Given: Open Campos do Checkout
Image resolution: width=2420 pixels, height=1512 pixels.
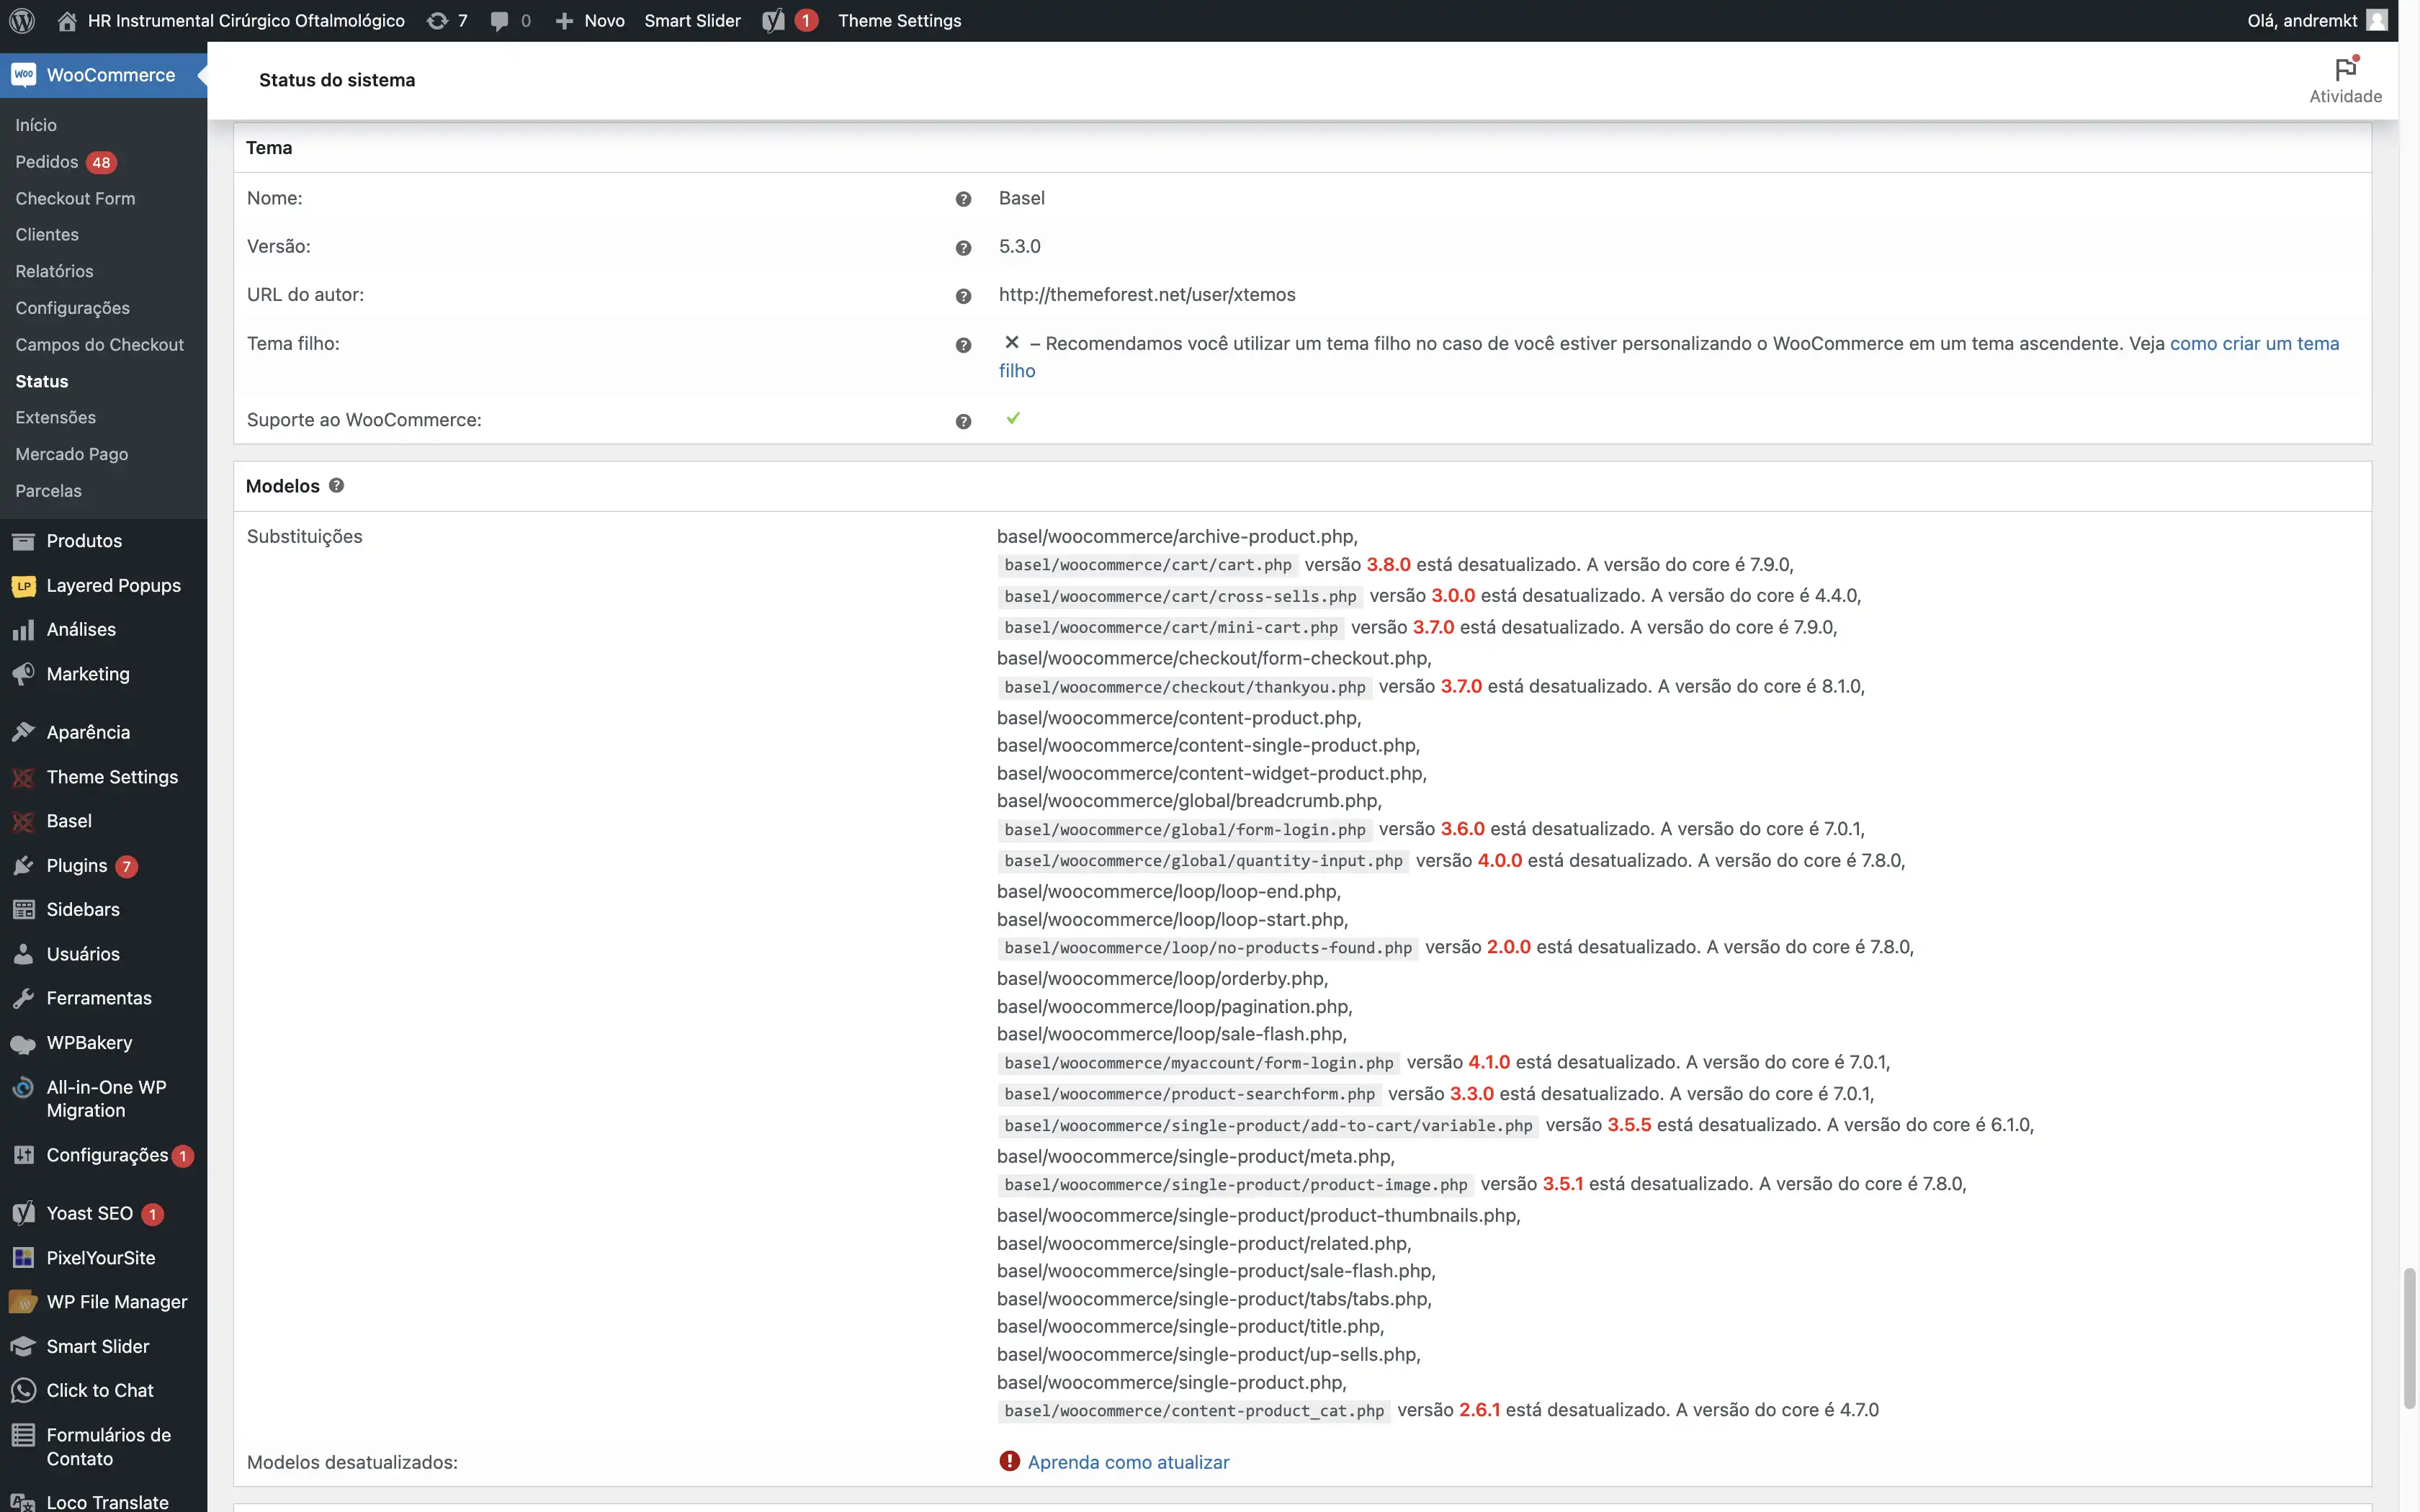Looking at the screenshot, I should click(x=99, y=344).
